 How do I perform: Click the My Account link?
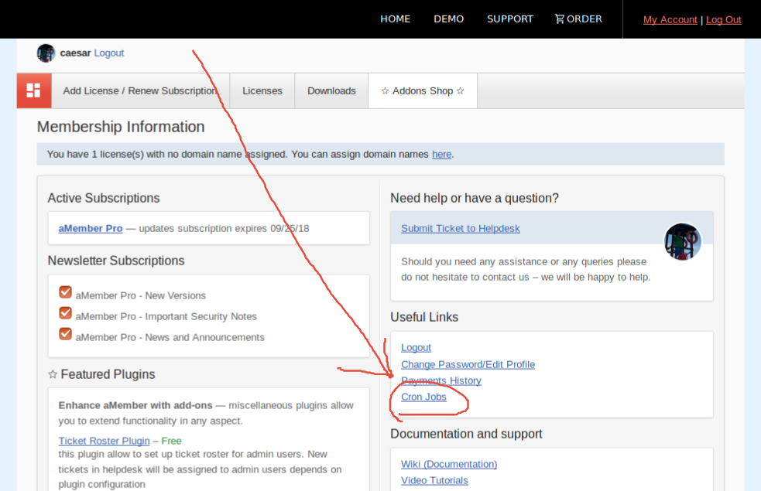tap(670, 19)
